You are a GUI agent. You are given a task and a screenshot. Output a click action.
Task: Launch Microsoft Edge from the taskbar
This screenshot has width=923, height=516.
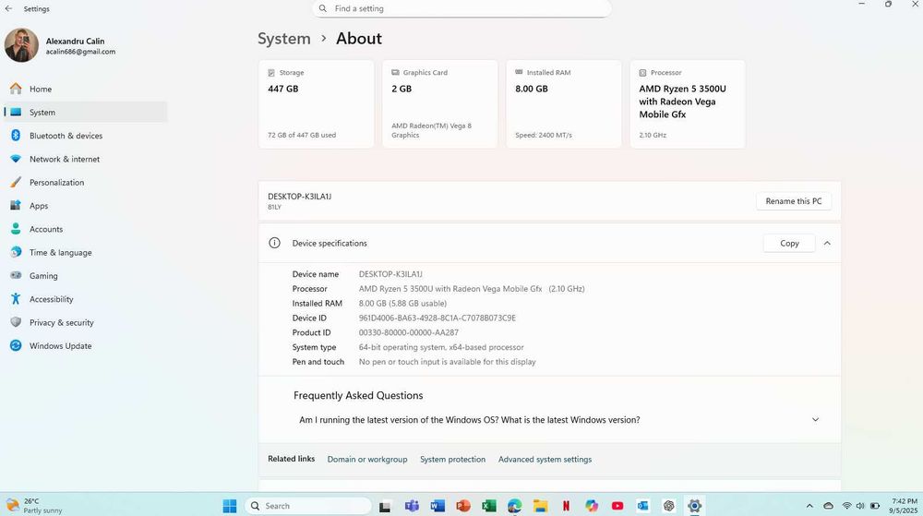point(514,506)
